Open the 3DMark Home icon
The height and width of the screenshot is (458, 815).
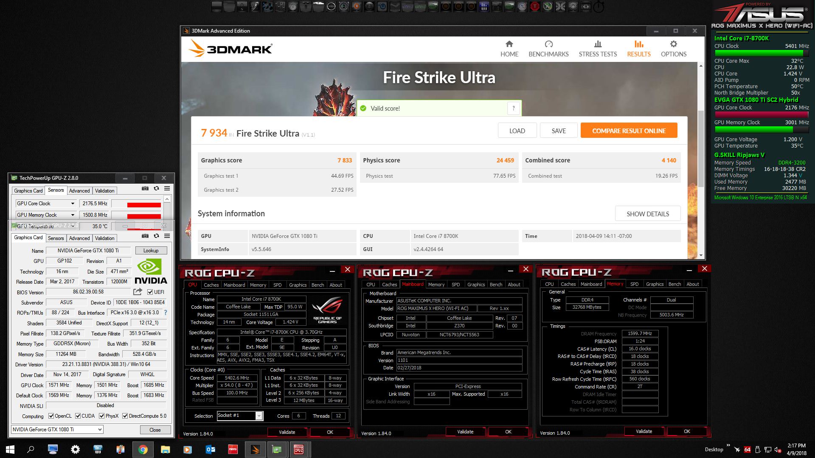click(509, 44)
